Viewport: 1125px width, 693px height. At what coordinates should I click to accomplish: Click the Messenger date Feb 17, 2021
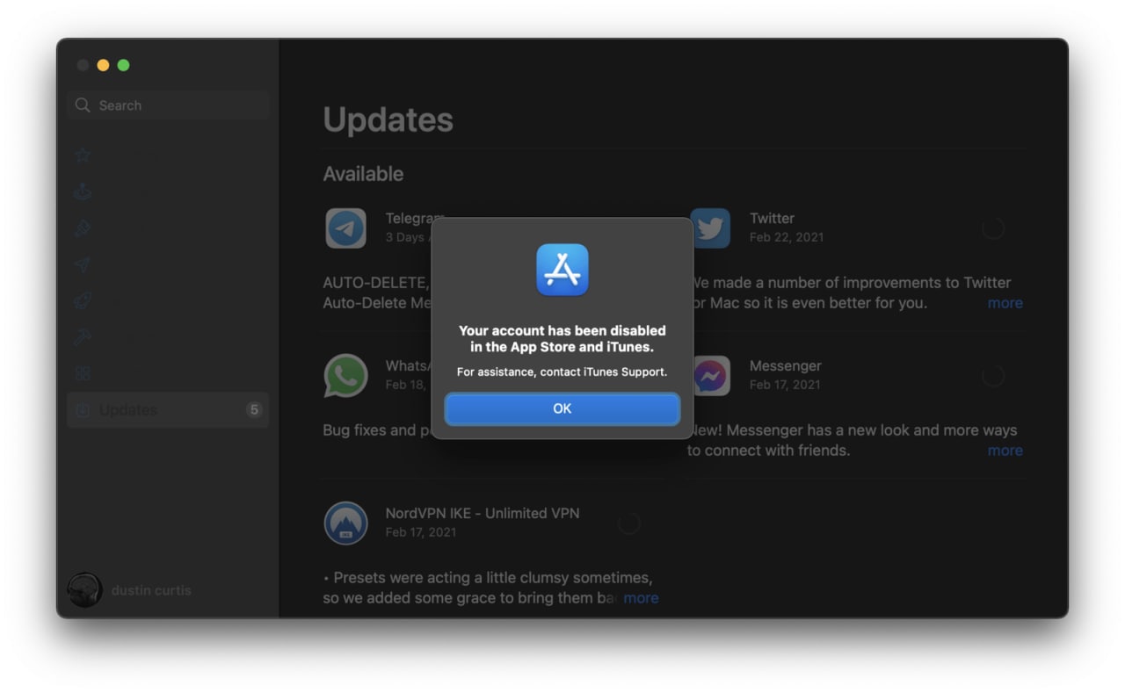[x=787, y=385]
